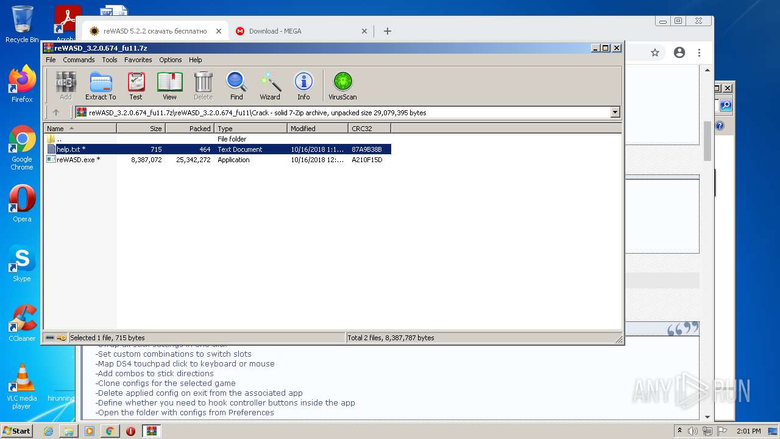Sort by Packed column header
Image resolution: width=780 pixels, height=439 pixels.
point(190,129)
